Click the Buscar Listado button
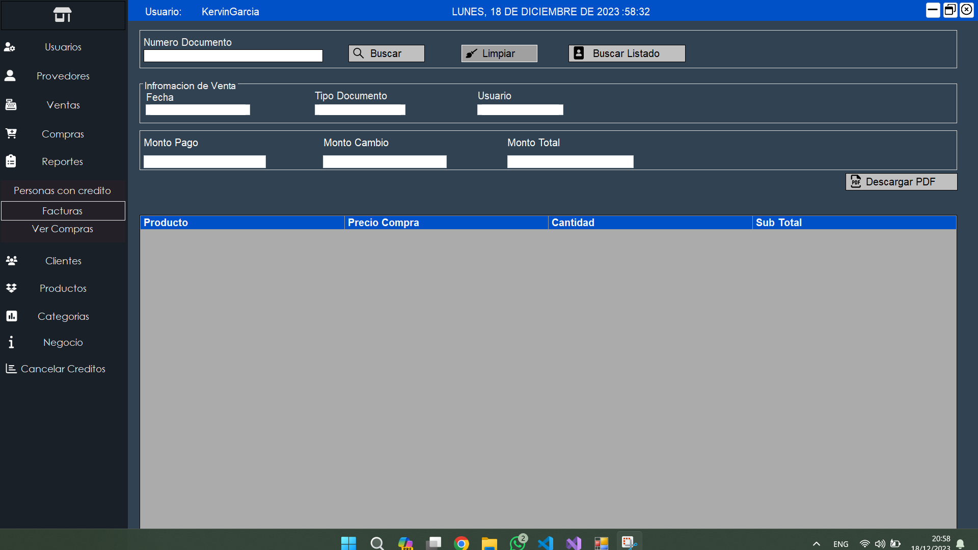 tap(627, 53)
